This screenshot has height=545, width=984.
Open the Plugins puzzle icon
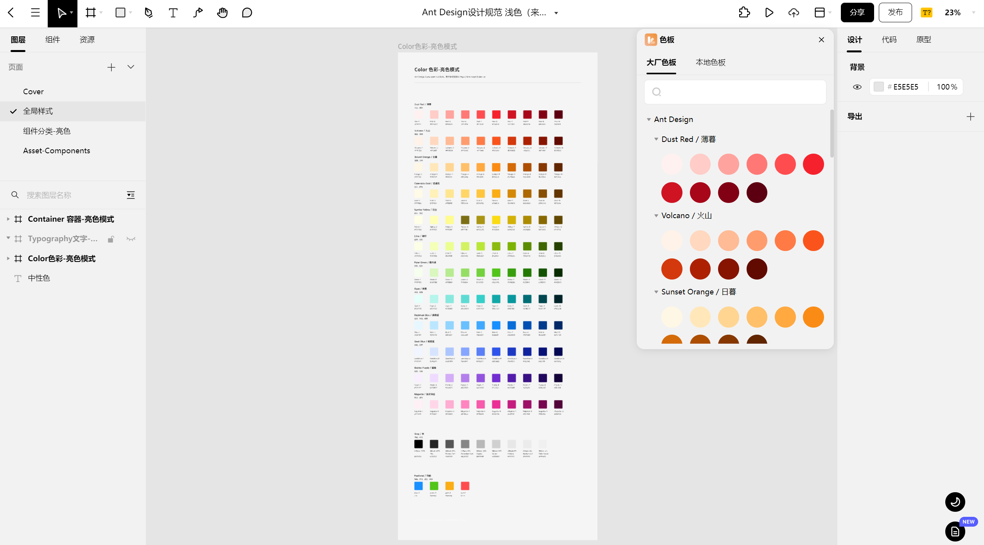point(744,13)
